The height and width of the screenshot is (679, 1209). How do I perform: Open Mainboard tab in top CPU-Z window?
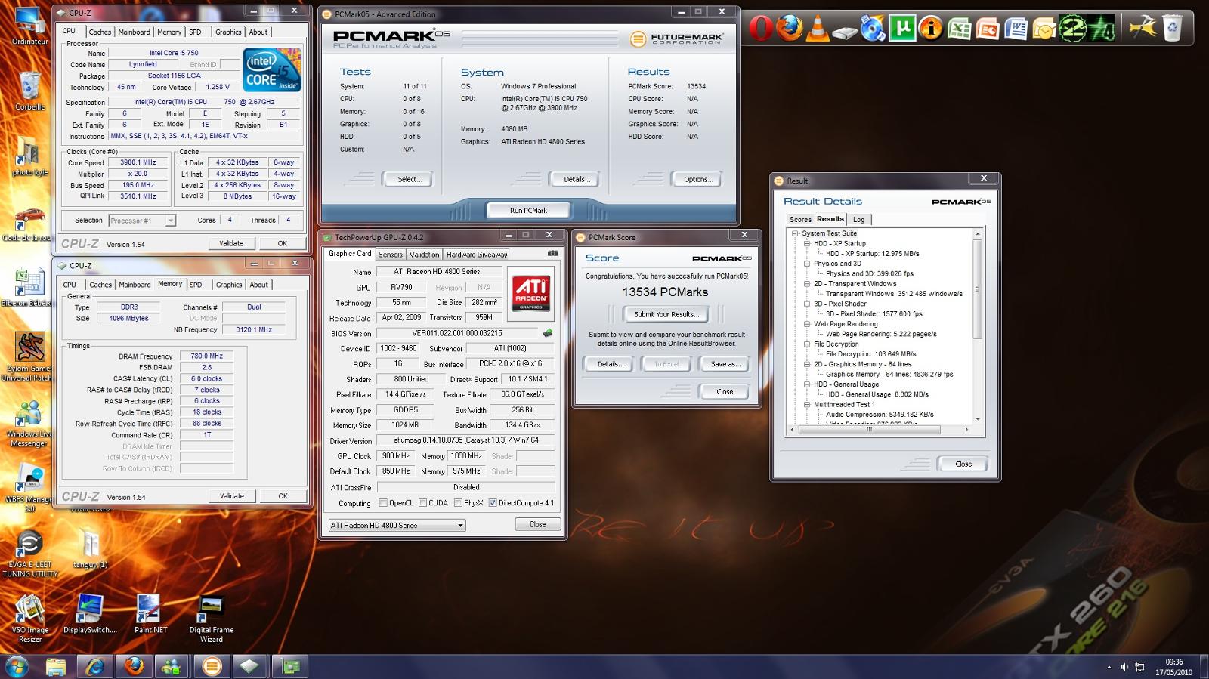[x=134, y=32]
